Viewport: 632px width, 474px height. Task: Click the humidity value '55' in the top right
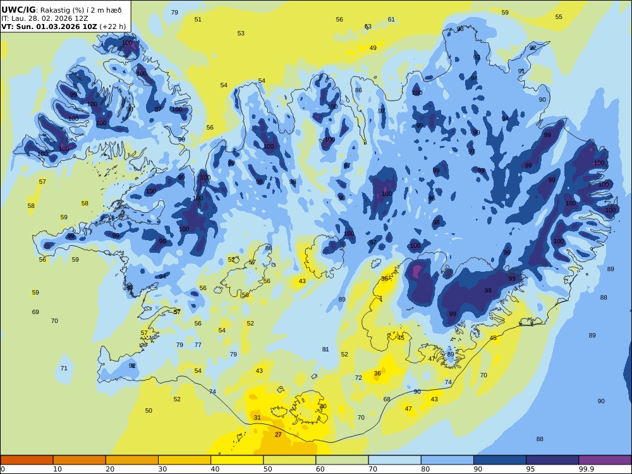pos(558,17)
